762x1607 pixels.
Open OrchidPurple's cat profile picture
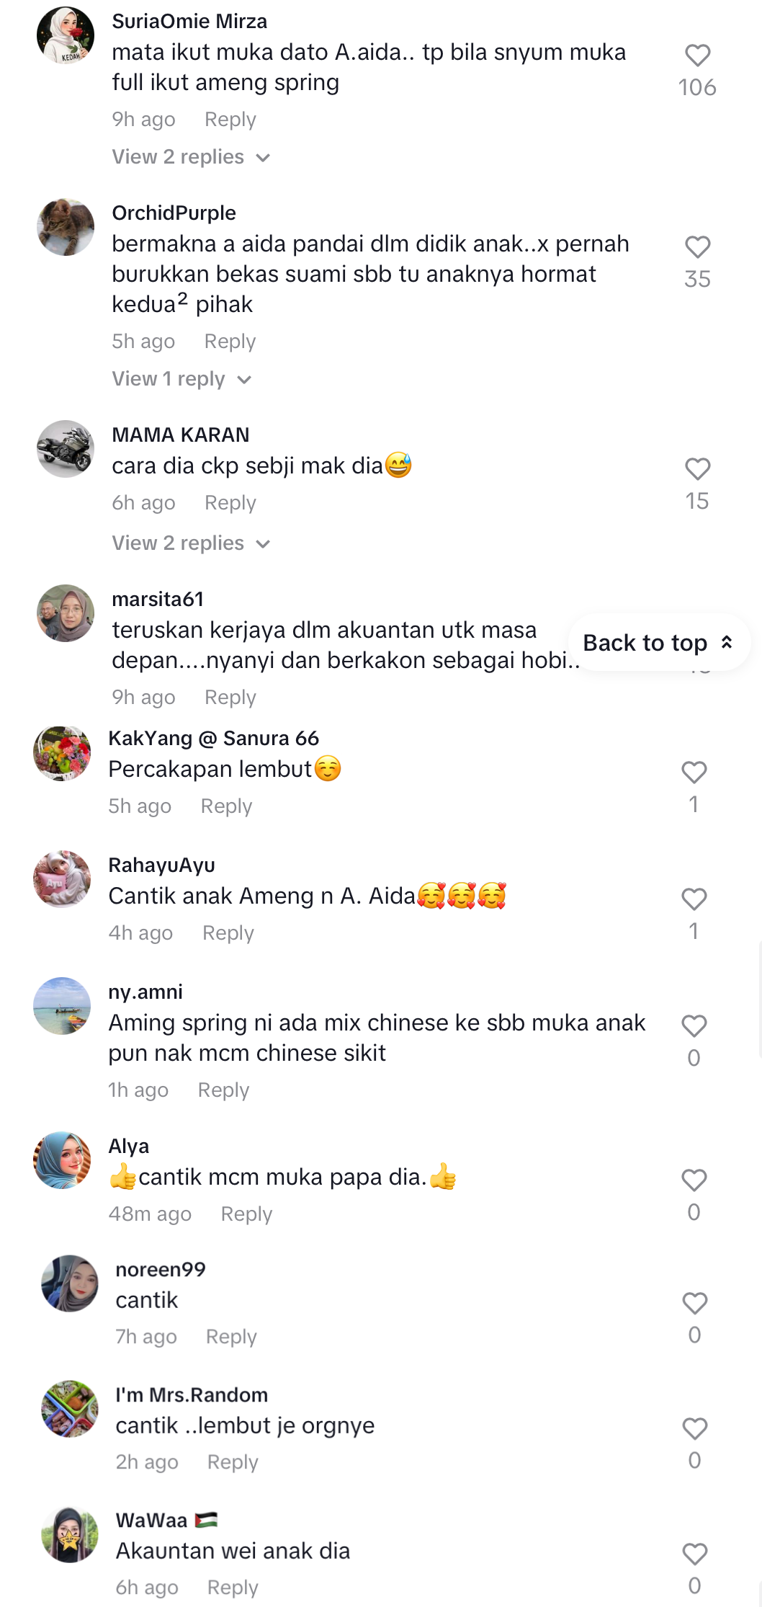point(66,227)
